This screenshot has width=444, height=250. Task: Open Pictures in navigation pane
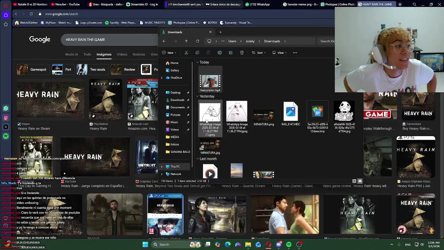[175, 115]
